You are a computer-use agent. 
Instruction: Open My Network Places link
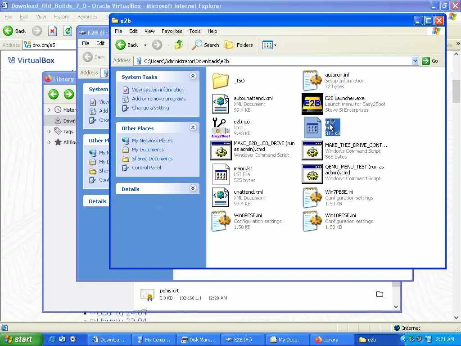[x=152, y=141]
